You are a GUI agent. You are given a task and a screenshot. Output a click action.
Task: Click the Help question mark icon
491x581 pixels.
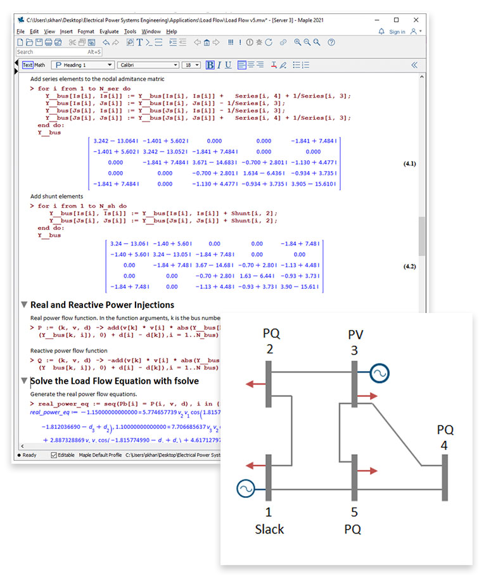331,42
